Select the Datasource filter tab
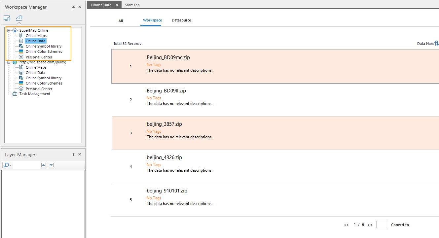 [181, 20]
